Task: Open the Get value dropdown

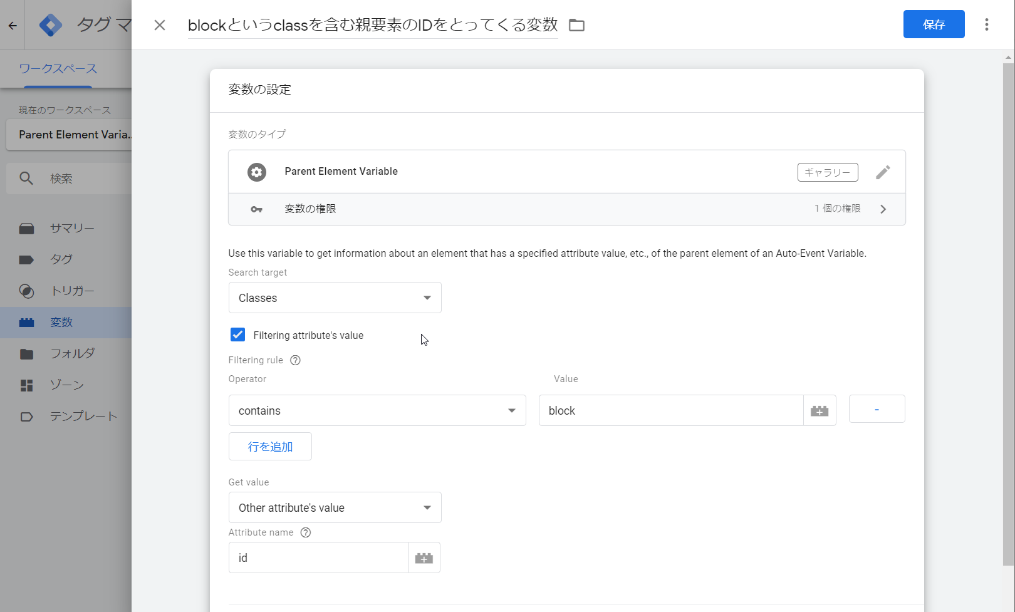Action: [335, 508]
